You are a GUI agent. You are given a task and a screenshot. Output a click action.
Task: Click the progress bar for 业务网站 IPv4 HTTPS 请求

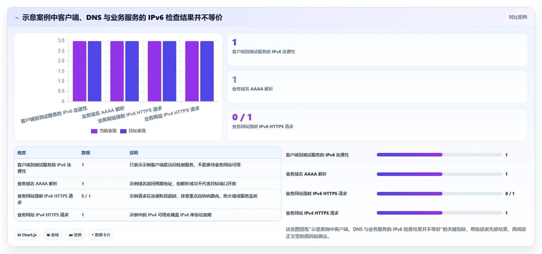click(440, 213)
